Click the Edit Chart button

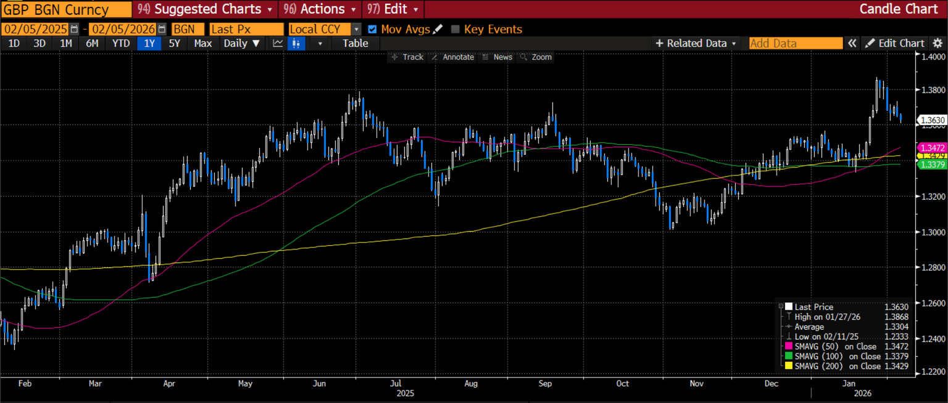click(x=895, y=43)
